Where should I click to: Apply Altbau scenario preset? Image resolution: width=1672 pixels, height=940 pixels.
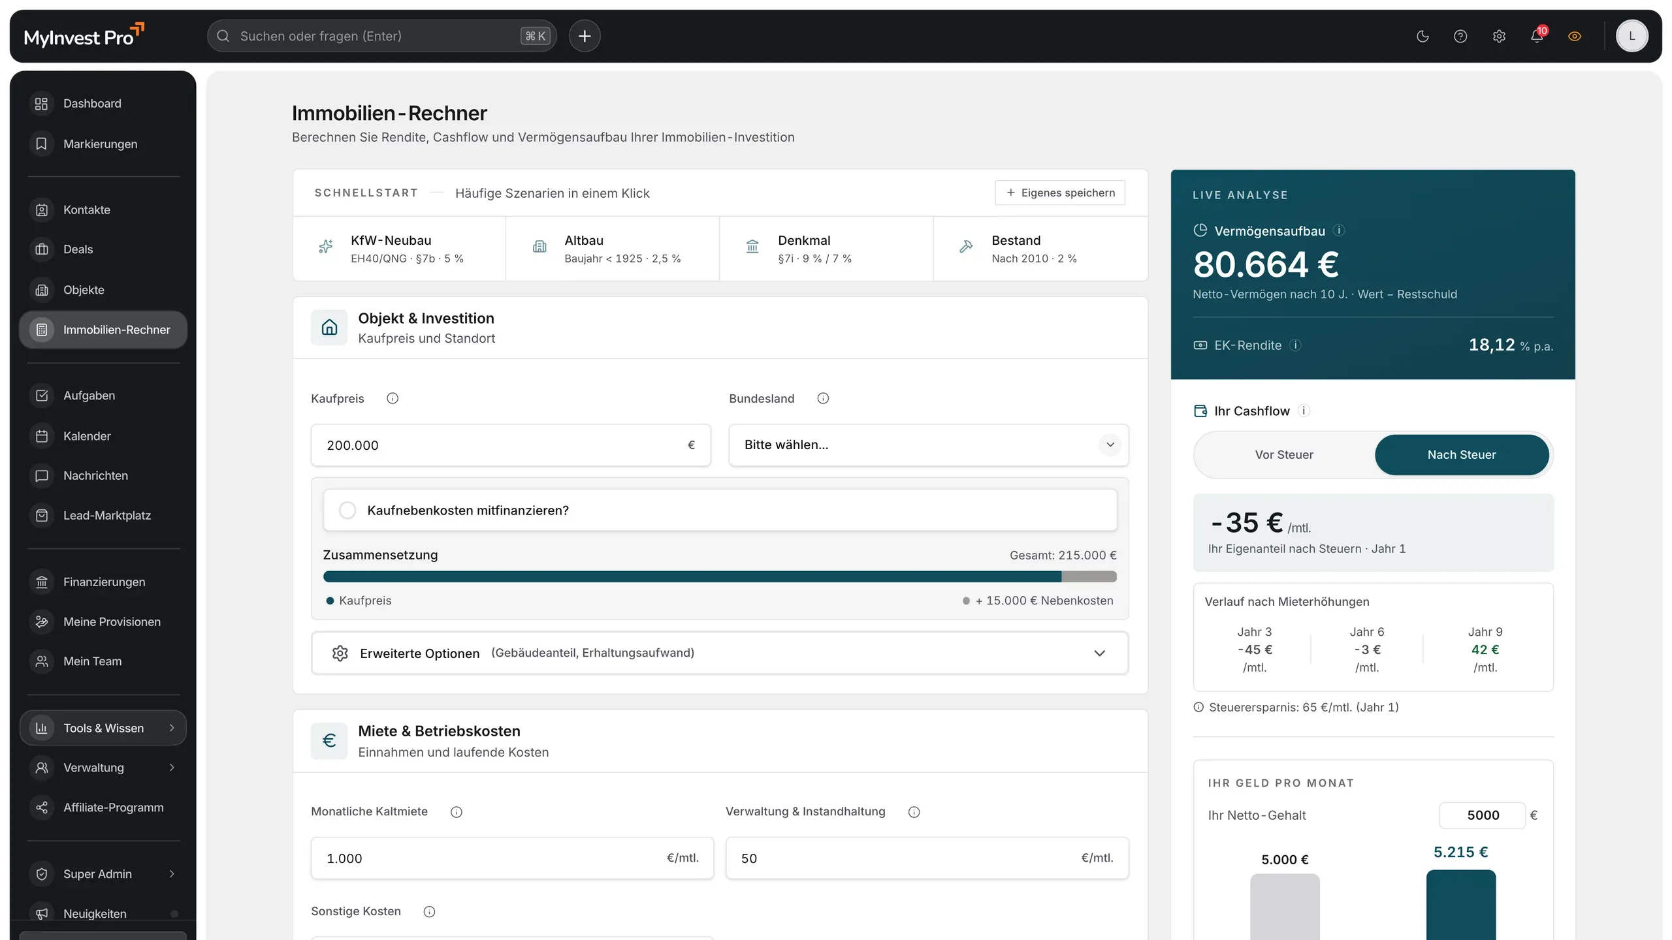tap(613, 249)
